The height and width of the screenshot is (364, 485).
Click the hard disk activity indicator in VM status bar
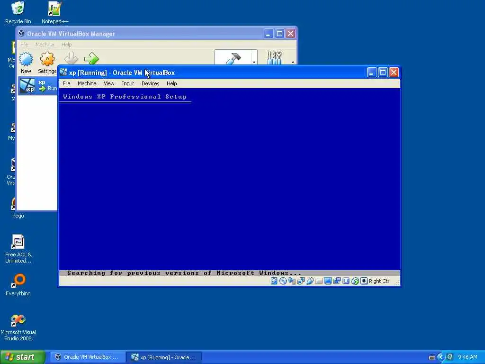coord(274,281)
